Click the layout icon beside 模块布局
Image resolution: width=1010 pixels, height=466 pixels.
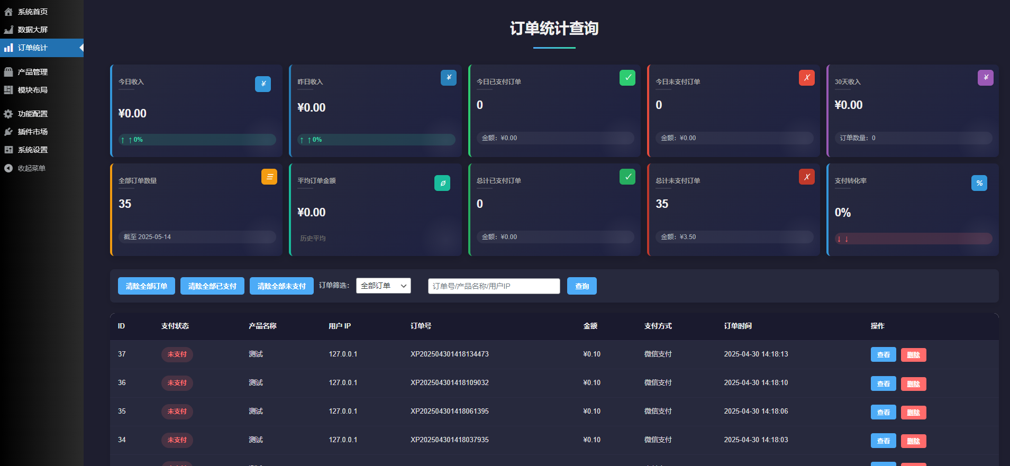[x=8, y=90]
